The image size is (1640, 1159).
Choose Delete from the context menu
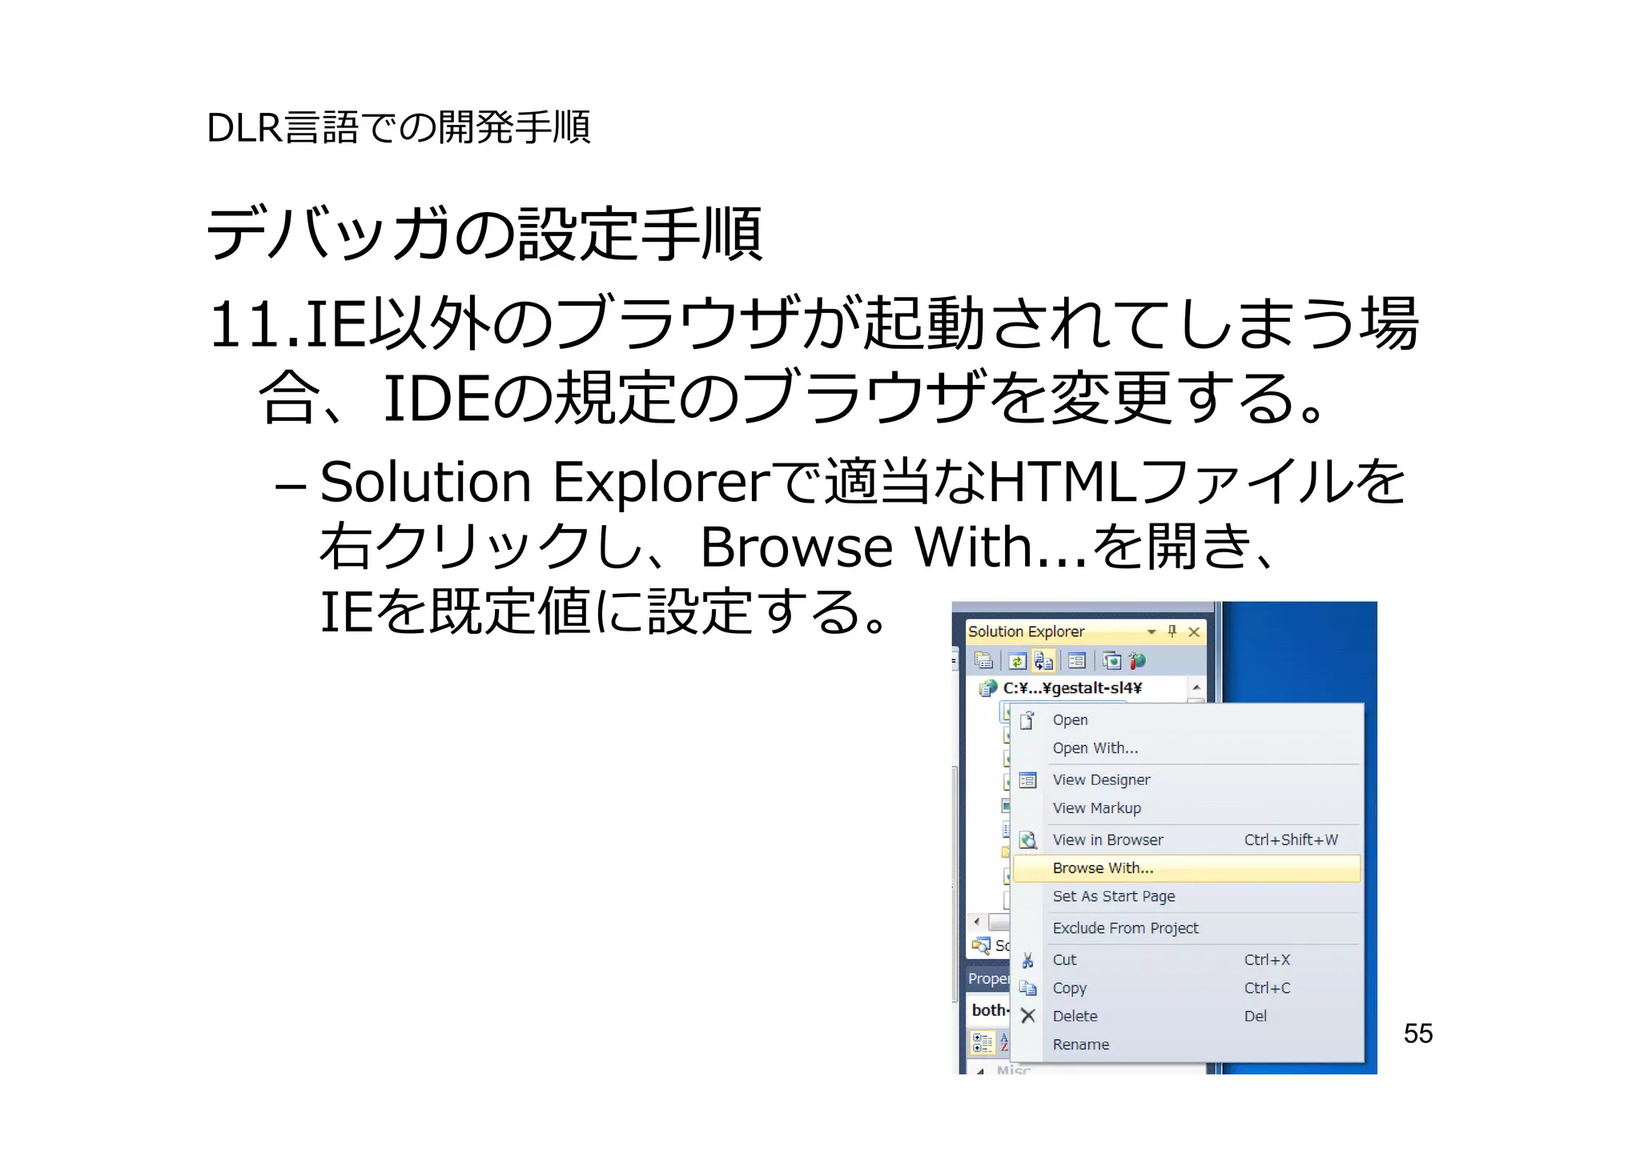click(1188, 1016)
